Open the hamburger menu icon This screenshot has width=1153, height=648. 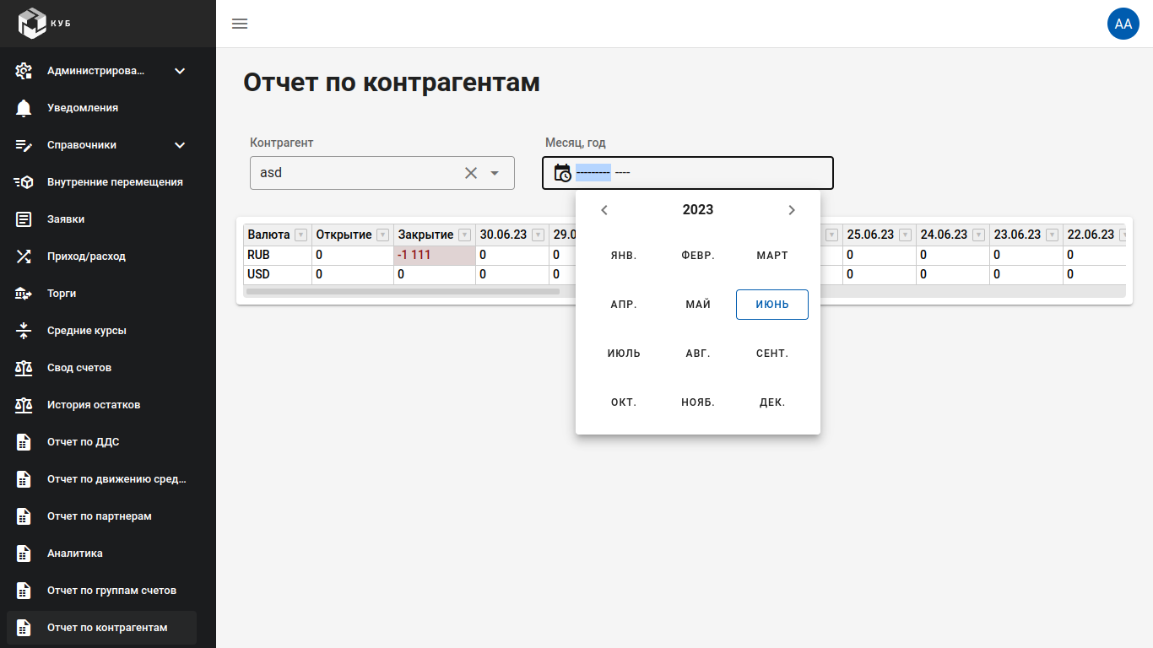[240, 24]
